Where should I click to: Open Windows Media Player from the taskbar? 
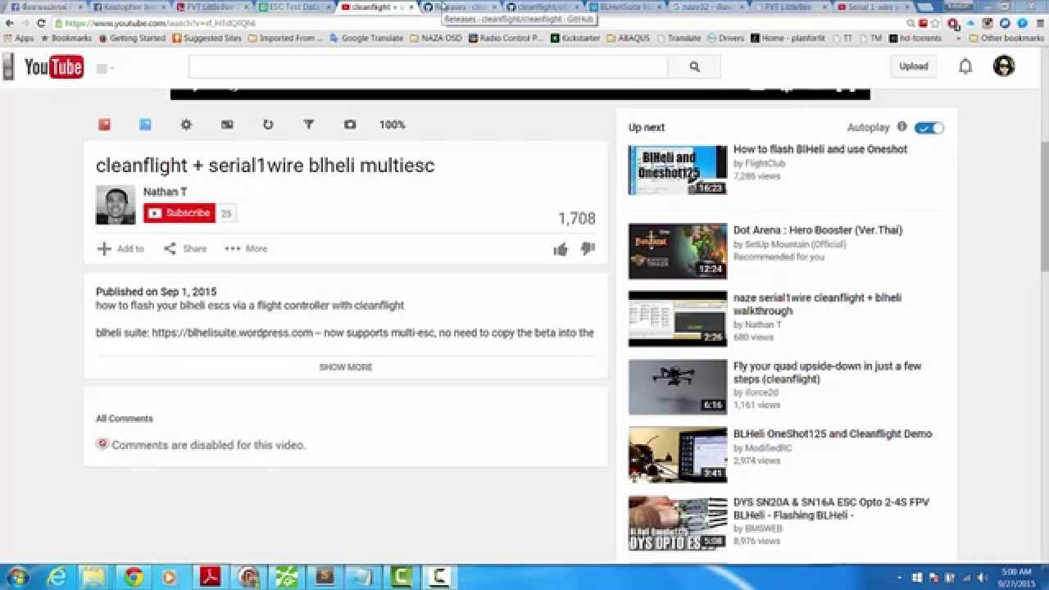[x=170, y=578]
